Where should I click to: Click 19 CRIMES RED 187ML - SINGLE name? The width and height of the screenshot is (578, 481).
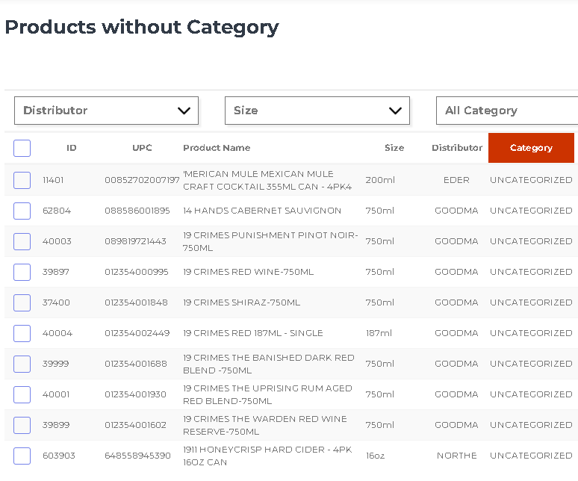tap(253, 333)
